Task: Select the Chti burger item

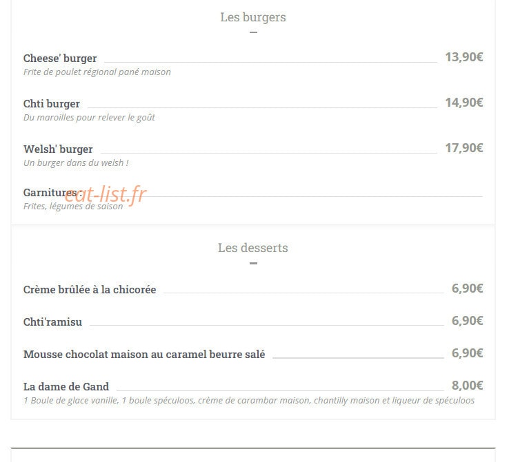Action: pos(52,104)
